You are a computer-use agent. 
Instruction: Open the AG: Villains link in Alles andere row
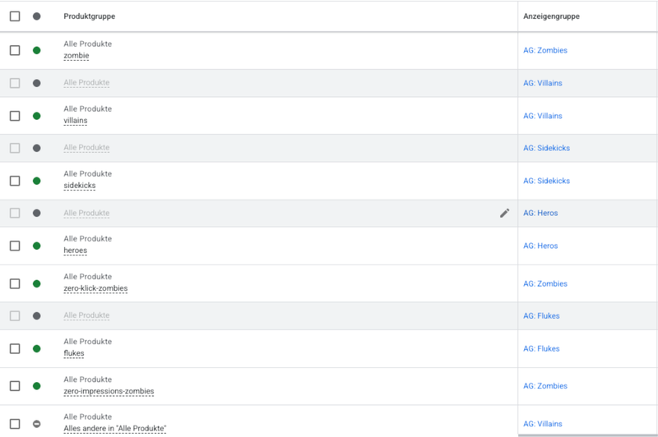click(543, 424)
